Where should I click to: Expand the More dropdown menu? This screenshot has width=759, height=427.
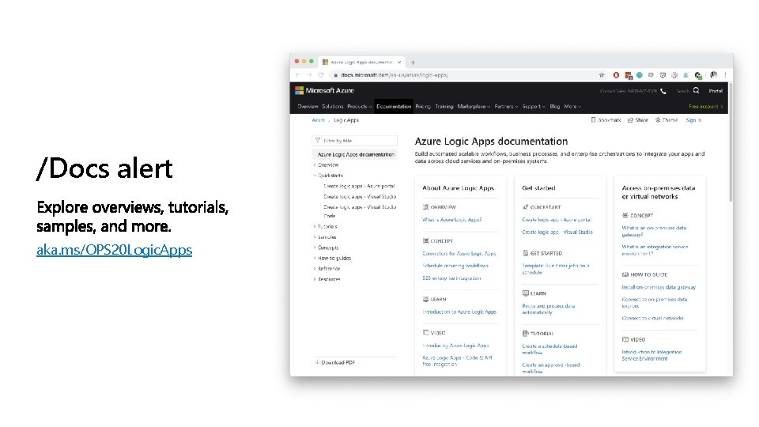coord(572,107)
